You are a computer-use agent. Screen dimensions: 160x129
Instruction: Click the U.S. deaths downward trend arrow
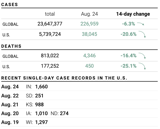[x=142, y=66]
